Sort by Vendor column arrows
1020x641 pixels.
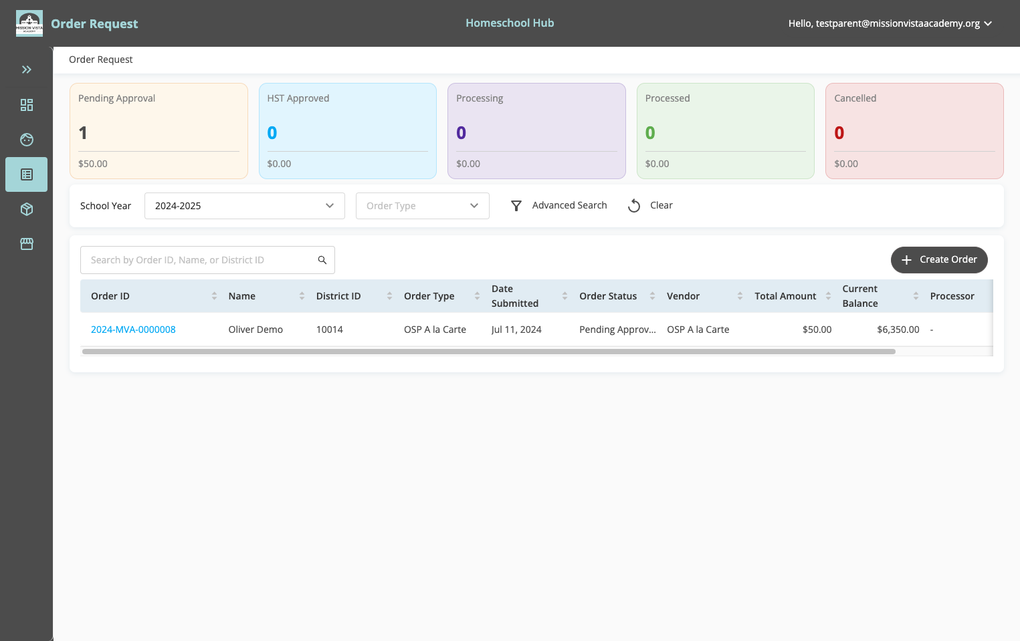coord(740,296)
